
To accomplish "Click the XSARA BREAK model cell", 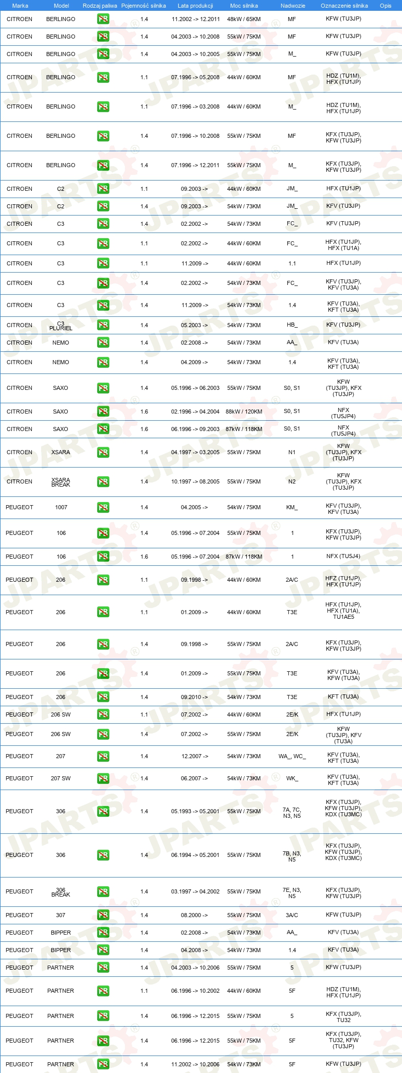I will click(x=61, y=482).
